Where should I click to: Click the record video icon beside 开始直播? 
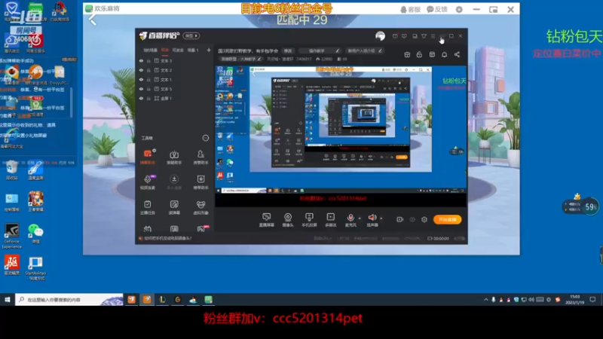(x=400, y=219)
